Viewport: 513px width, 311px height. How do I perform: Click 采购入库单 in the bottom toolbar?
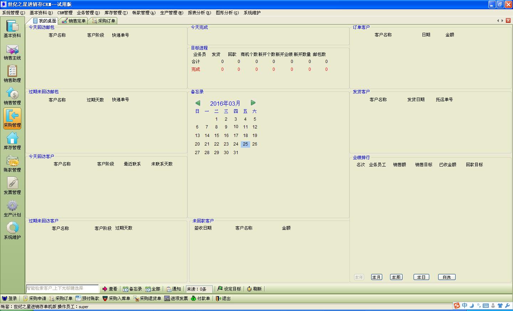[x=116, y=299]
